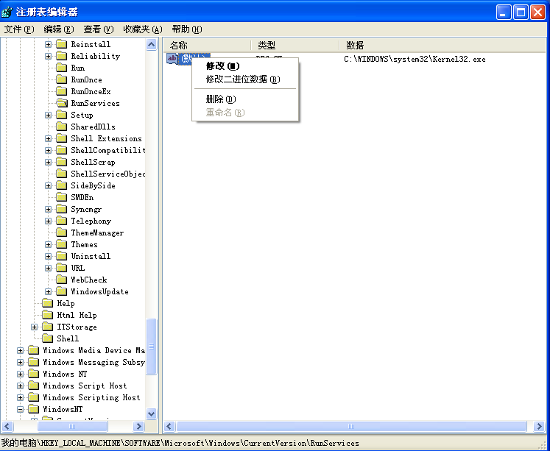
Task: Click the tree's vertical scrollbar thumb
Action: 151,347
